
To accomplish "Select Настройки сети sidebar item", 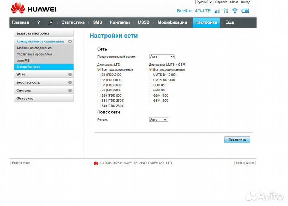I will coord(44,67).
